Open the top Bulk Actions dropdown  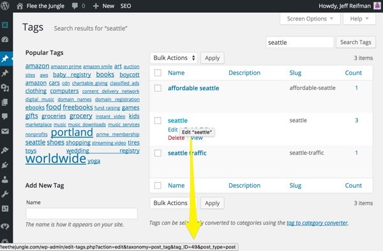(x=174, y=58)
